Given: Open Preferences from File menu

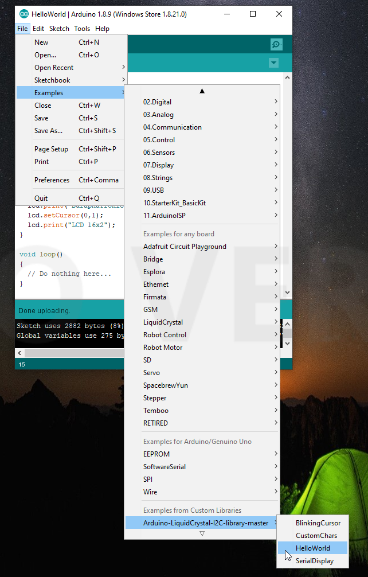Looking at the screenshot, I should tap(71, 180).
